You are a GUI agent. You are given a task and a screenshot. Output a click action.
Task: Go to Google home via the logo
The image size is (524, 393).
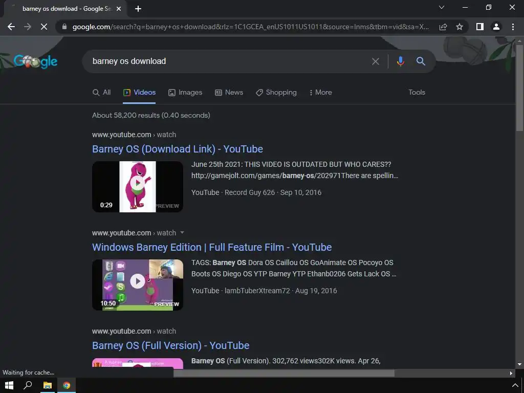tap(35, 61)
